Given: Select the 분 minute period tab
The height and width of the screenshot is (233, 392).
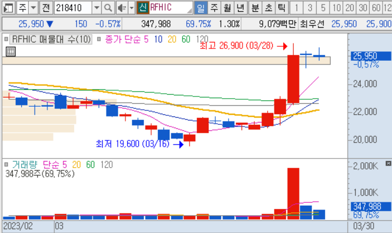Looking at the screenshot, I should tap(255, 8).
